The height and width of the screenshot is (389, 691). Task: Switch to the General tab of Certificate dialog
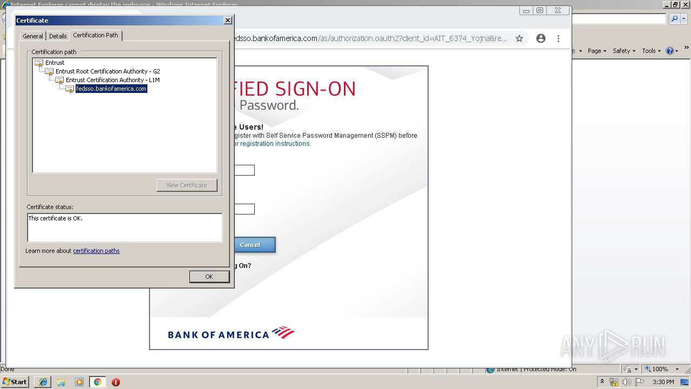[x=33, y=36]
